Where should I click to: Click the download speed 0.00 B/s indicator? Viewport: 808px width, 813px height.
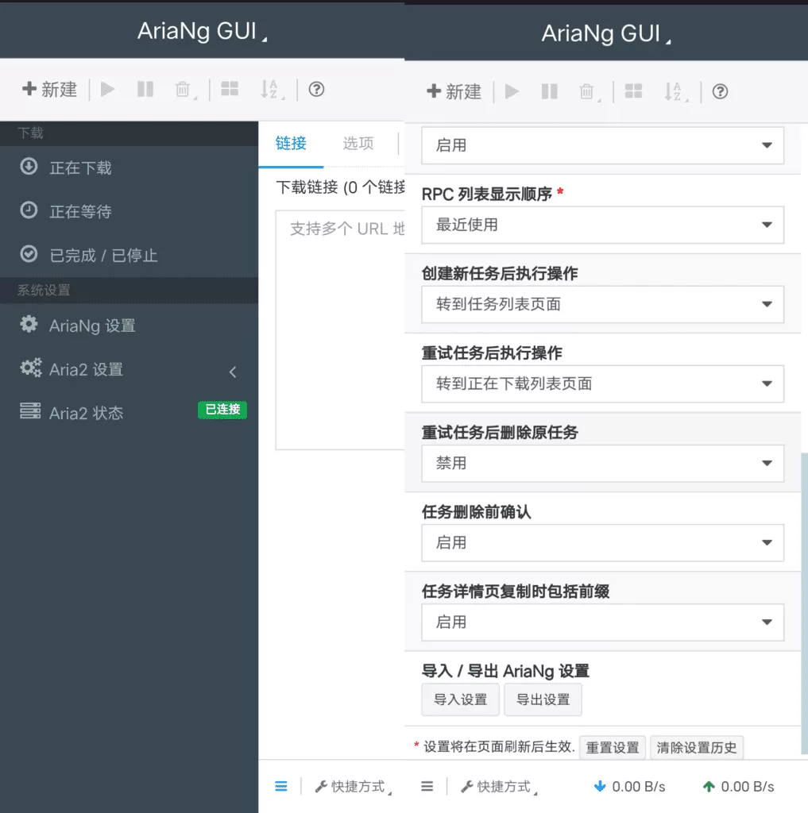coord(629,787)
